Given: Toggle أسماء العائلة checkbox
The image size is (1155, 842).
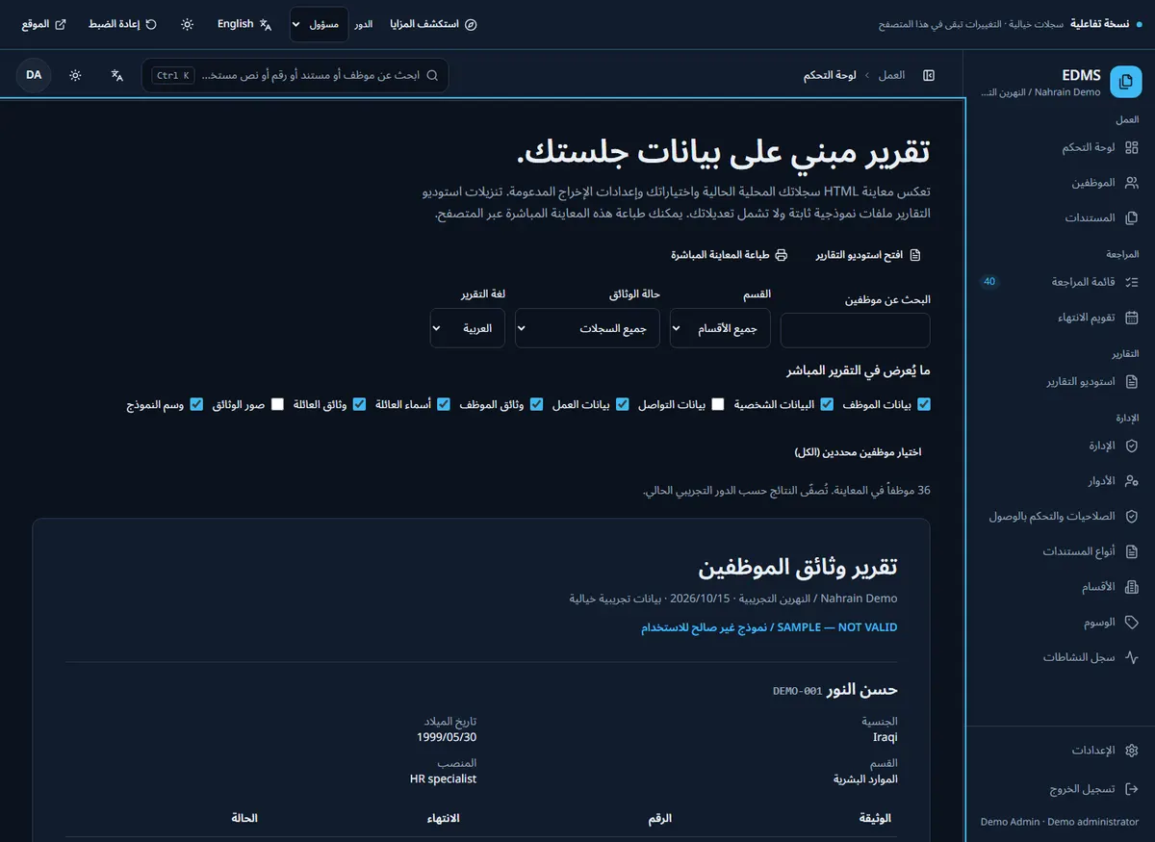Looking at the screenshot, I should tap(444, 404).
